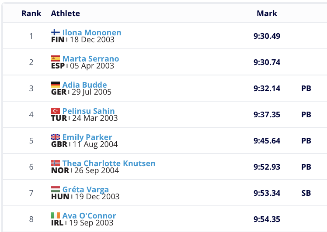This screenshot has width=327, height=232.
Task: Click the Spain flag icon
Action: tap(56, 58)
